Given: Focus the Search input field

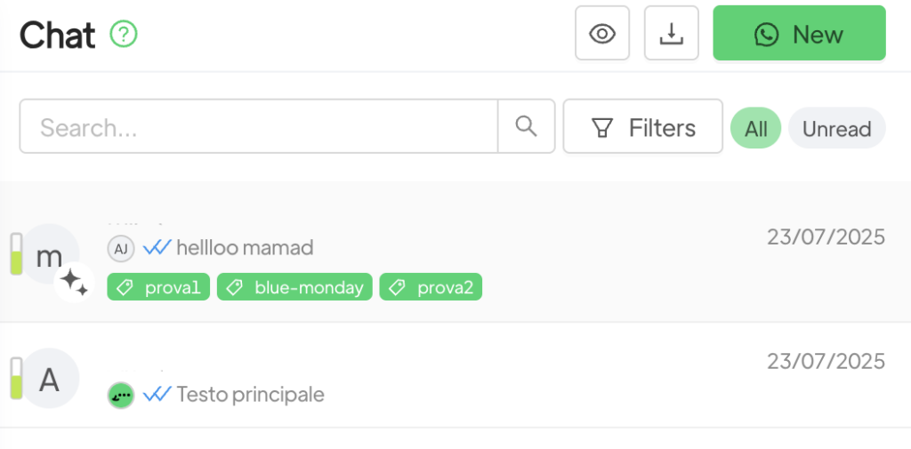Looking at the screenshot, I should coord(258,126).
